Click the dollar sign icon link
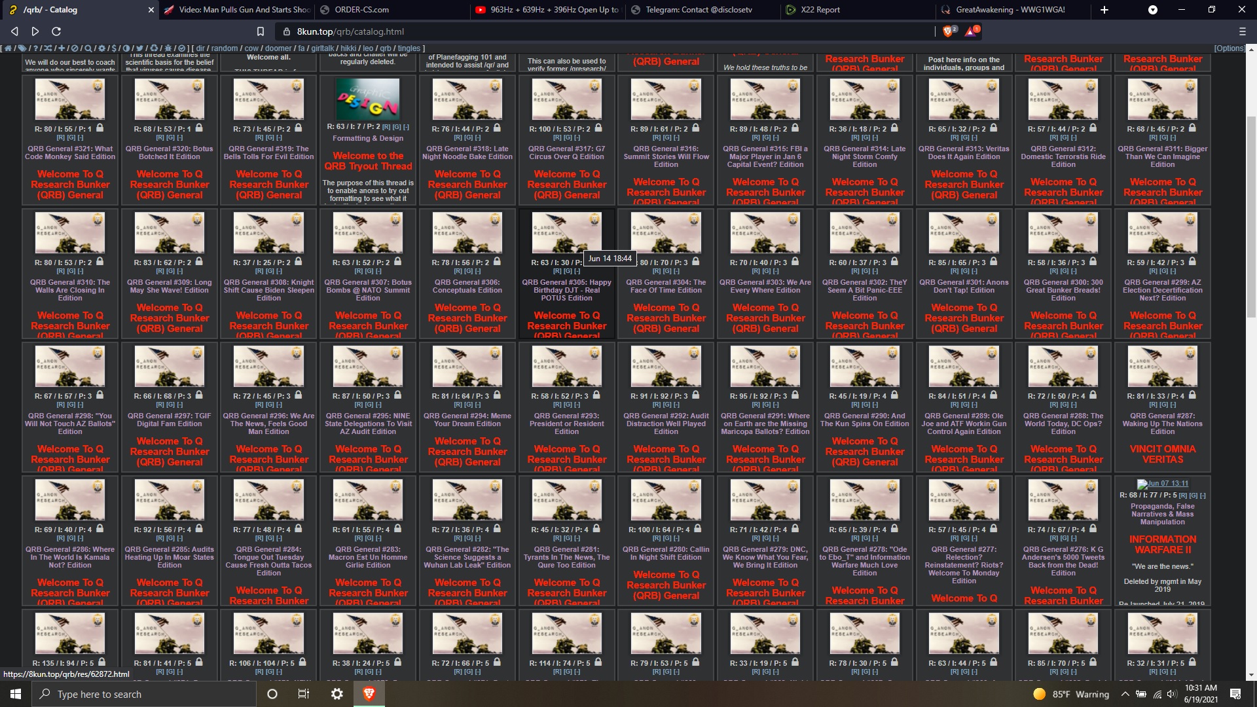Screen dimensions: 1257x707 tap(114, 48)
